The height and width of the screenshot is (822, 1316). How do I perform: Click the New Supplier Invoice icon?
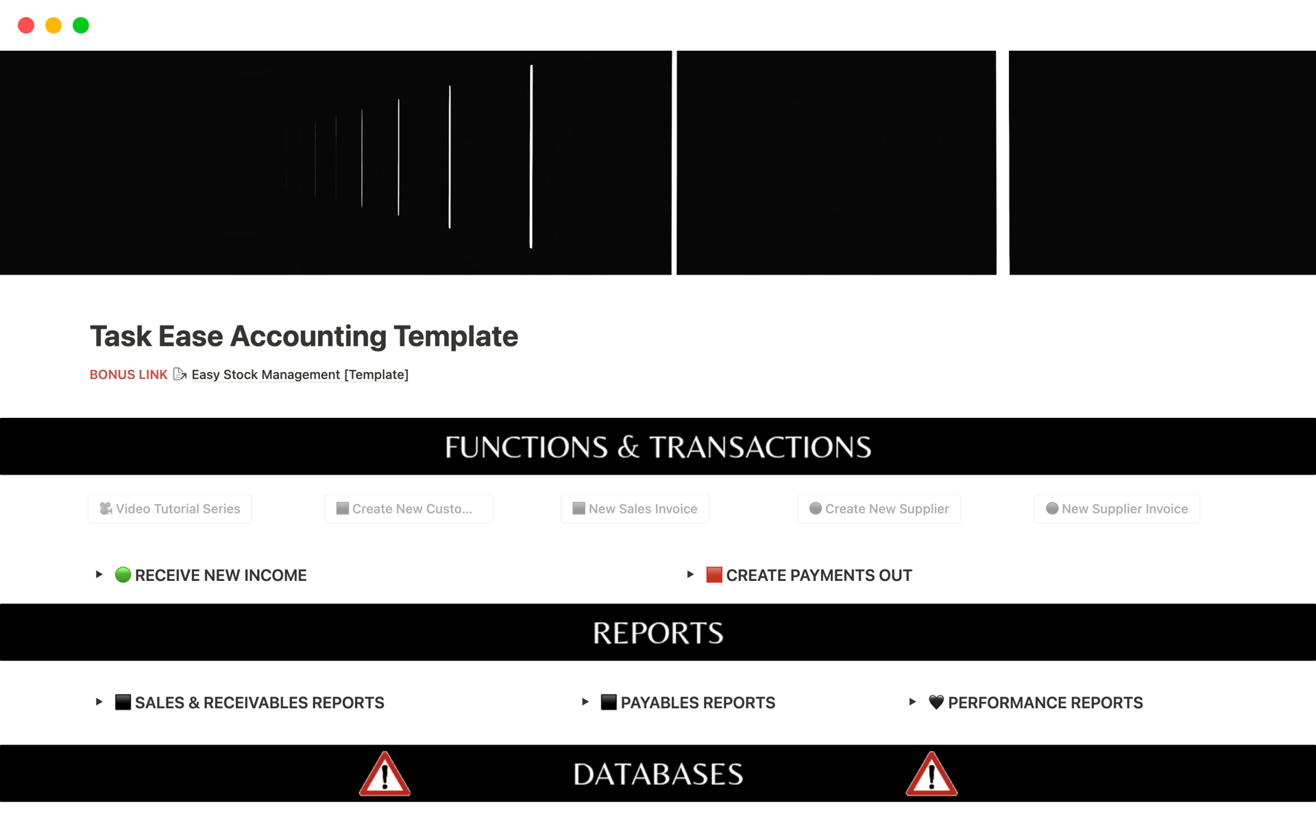click(1050, 508)
